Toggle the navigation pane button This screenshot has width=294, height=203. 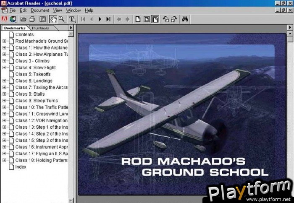pos(42,19)
